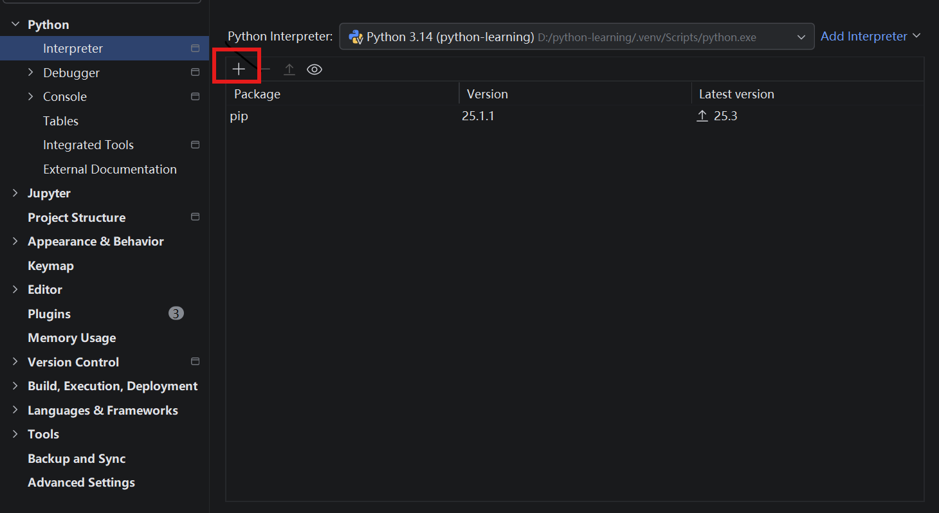This screenshot has width=939, height=513.
Task: Sort by the Latest version column header
Action: click(x=808, y=94)
